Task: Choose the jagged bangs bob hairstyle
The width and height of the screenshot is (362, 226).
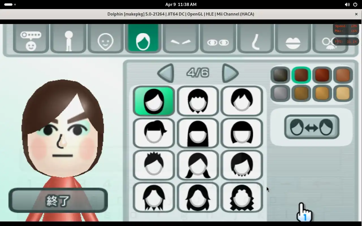Action: coord(198,101)
